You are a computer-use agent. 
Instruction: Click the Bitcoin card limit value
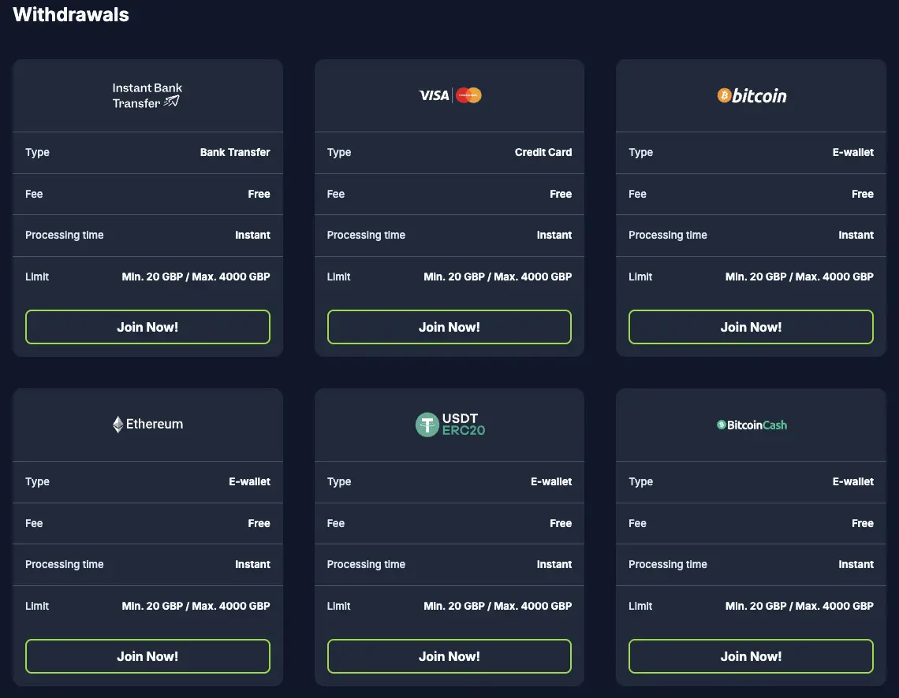[799, 277]
